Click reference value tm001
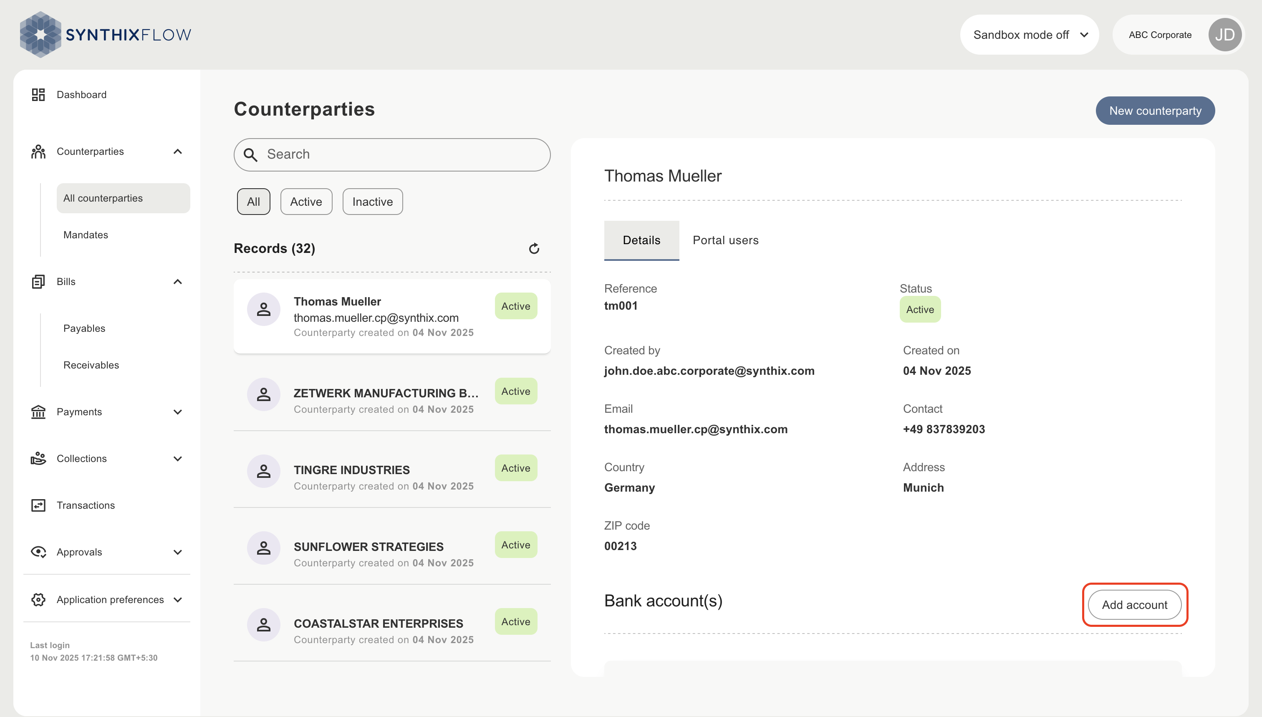Image resolution: width=1262 pixels, height=717 pixels. click(621, 306)
